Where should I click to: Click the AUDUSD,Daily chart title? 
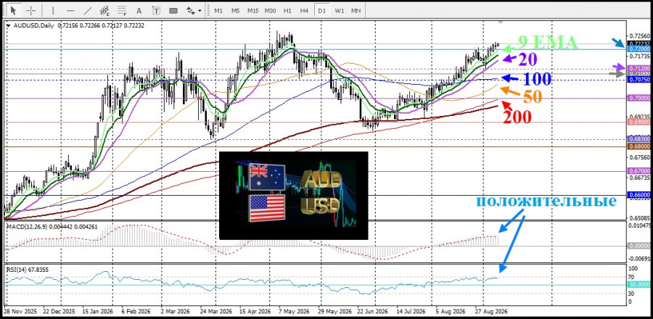coord(33,25)
